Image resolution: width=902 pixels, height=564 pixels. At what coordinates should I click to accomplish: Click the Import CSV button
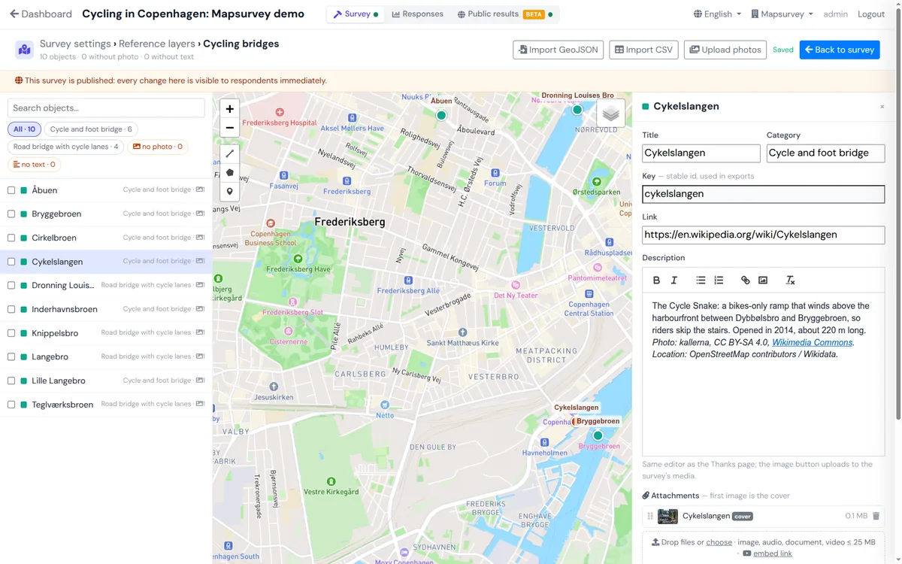tap(643, 50)
